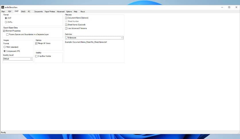The width and height of the screenshot is (240, 139).
Task: Enable Rooms Spaces and Boundaries in Separate Layer
Action: click(x=7, y=34)
